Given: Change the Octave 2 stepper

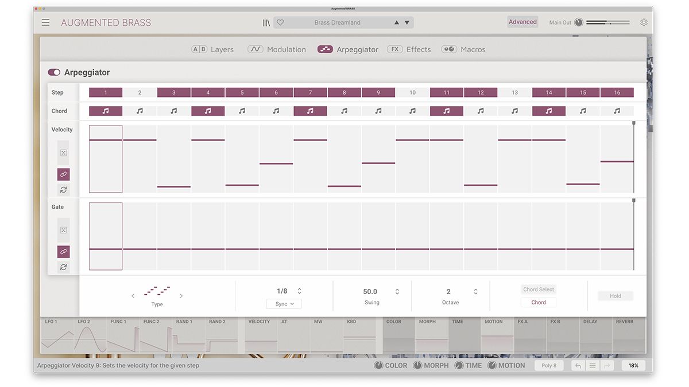Looking at the screenshot, I should click(475, 291).
